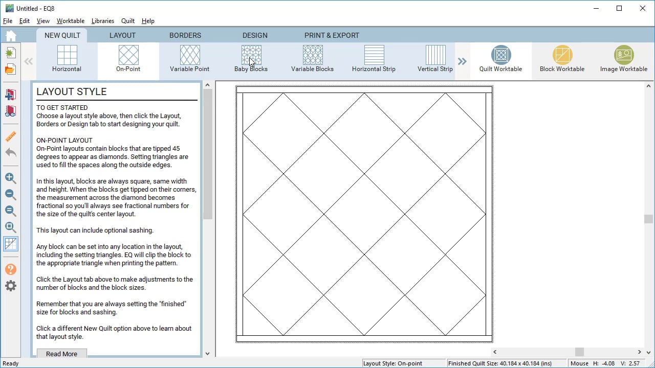The width and height of the screenshot is (655, 368).
Task: Click the Home icon in the sidebar
Action: [11, 35]
